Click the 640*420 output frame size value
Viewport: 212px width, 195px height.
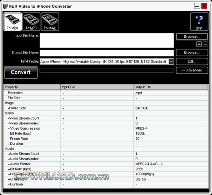pyautogui.click(x=142, y=108)
